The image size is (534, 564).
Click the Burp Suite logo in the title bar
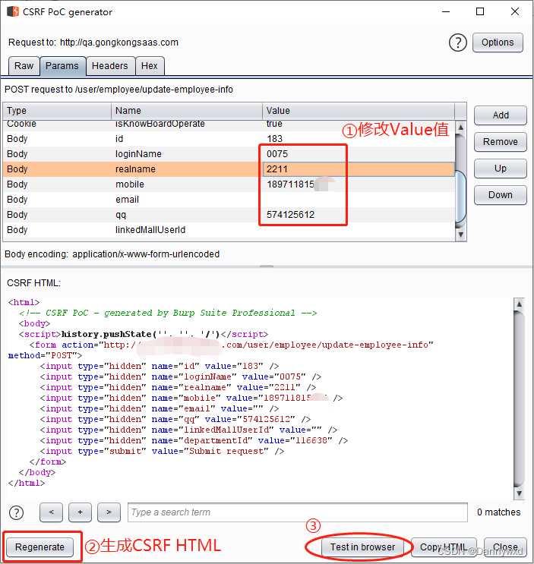tap(13, 11)
